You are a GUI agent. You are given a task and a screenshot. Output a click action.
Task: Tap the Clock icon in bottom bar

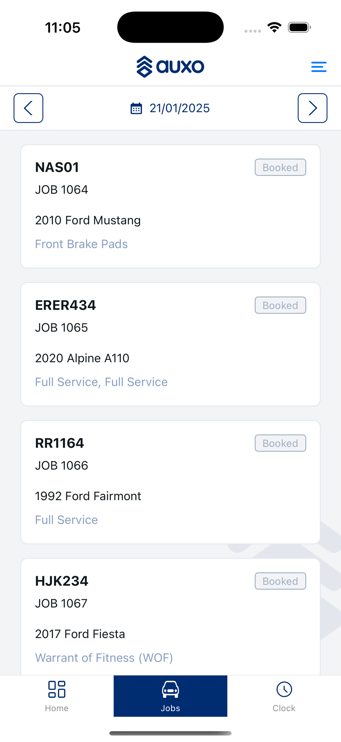tap(284, 689)
